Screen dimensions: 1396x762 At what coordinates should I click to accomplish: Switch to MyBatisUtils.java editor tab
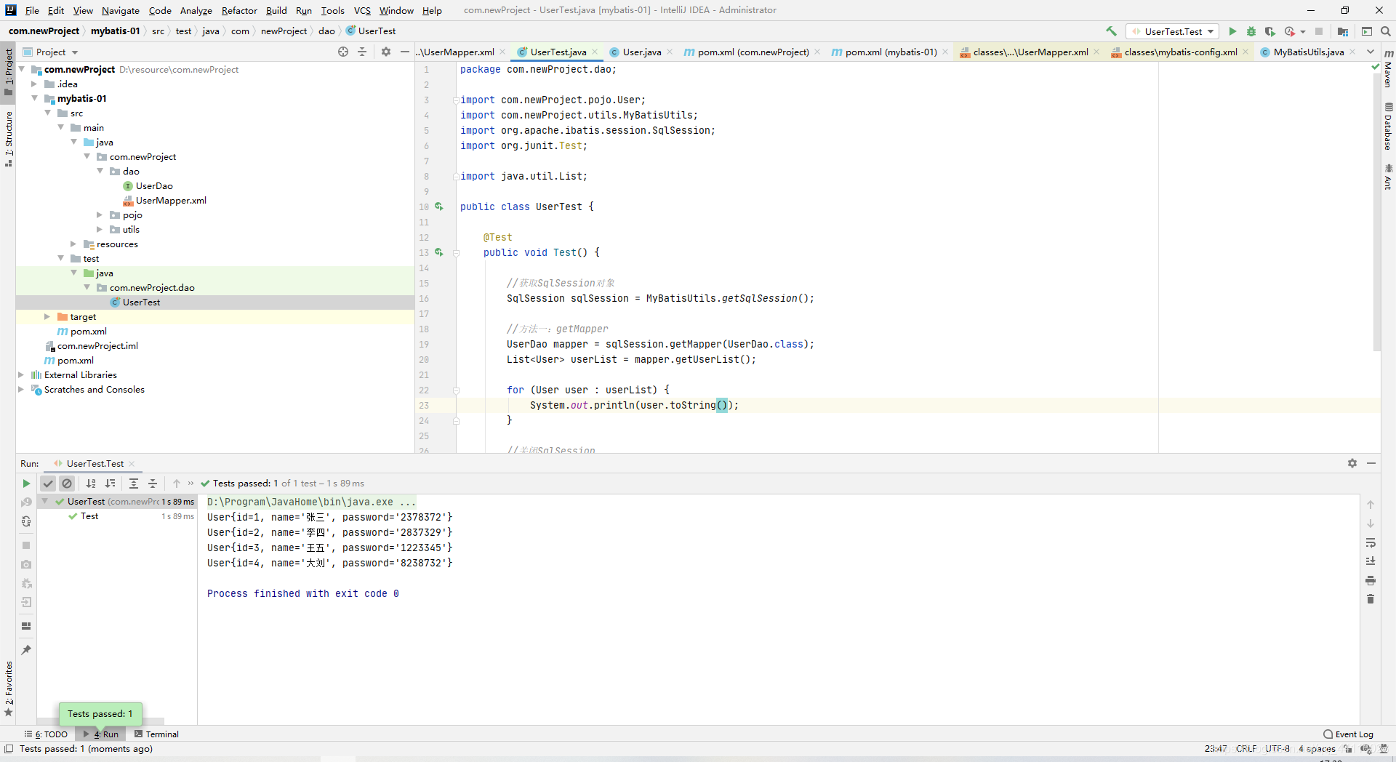click(1308, 52)
